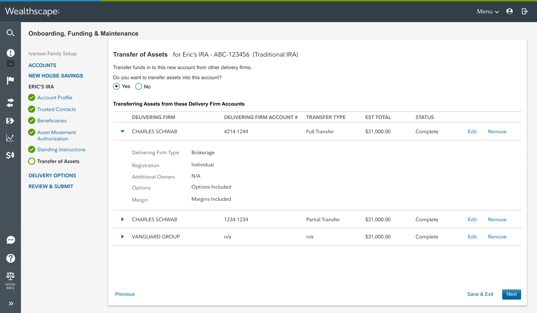
Task: Click VANGUARD GROUP firm name
Action: tap(156, 237)
